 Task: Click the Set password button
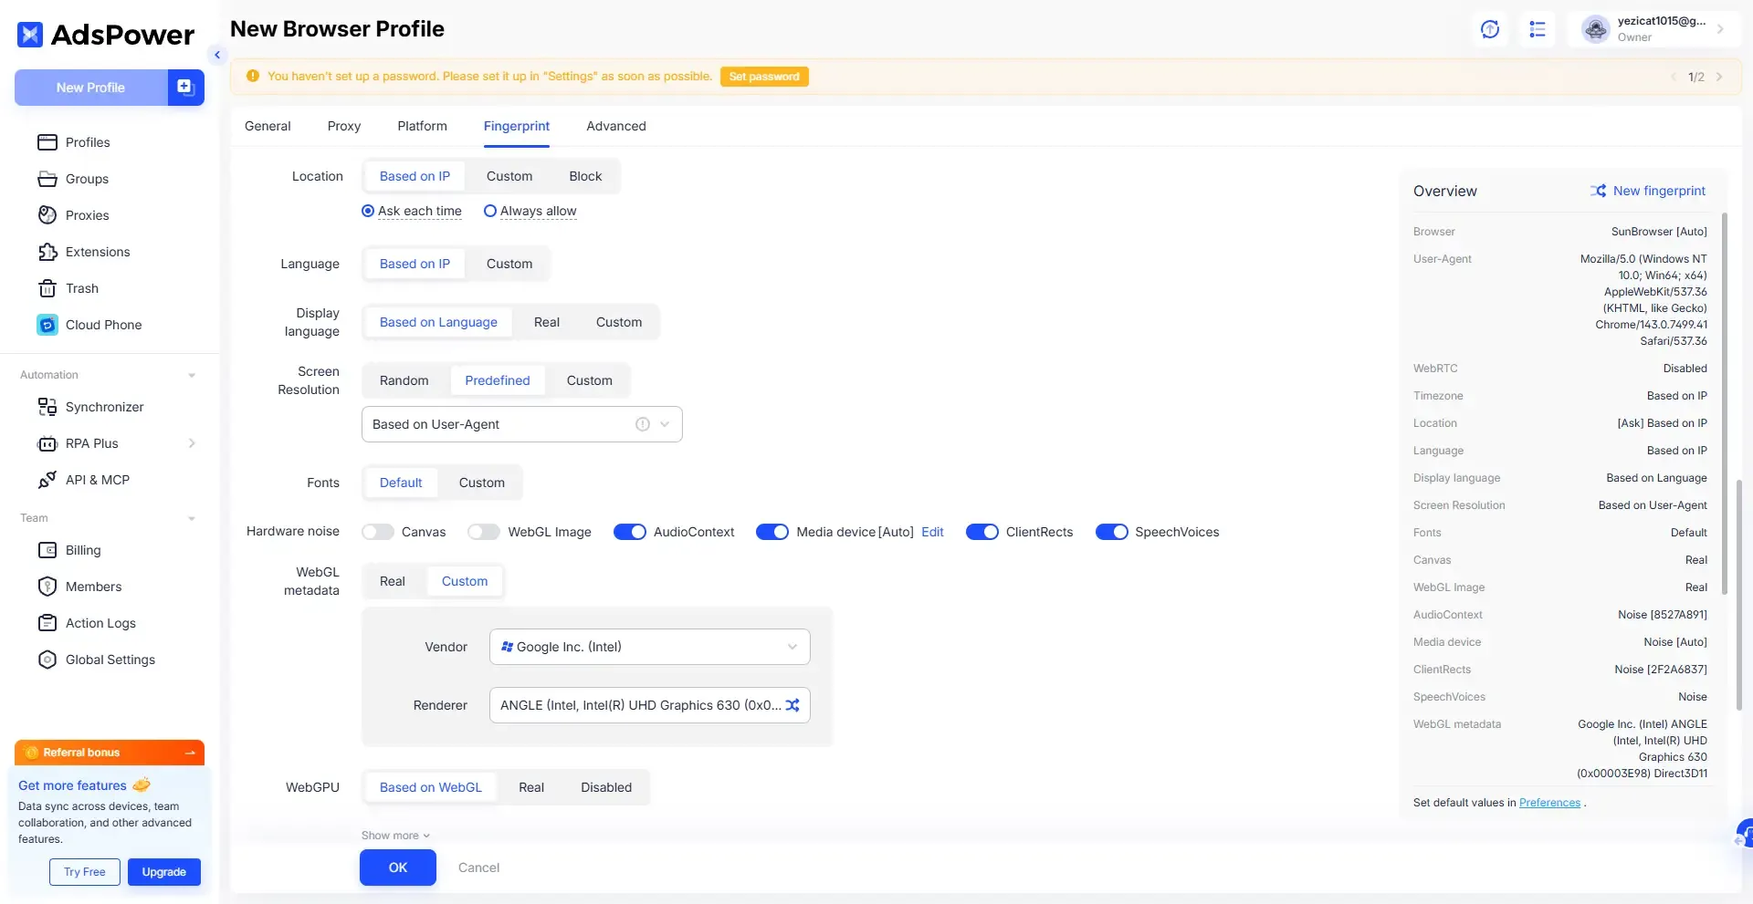click(764, 77)
